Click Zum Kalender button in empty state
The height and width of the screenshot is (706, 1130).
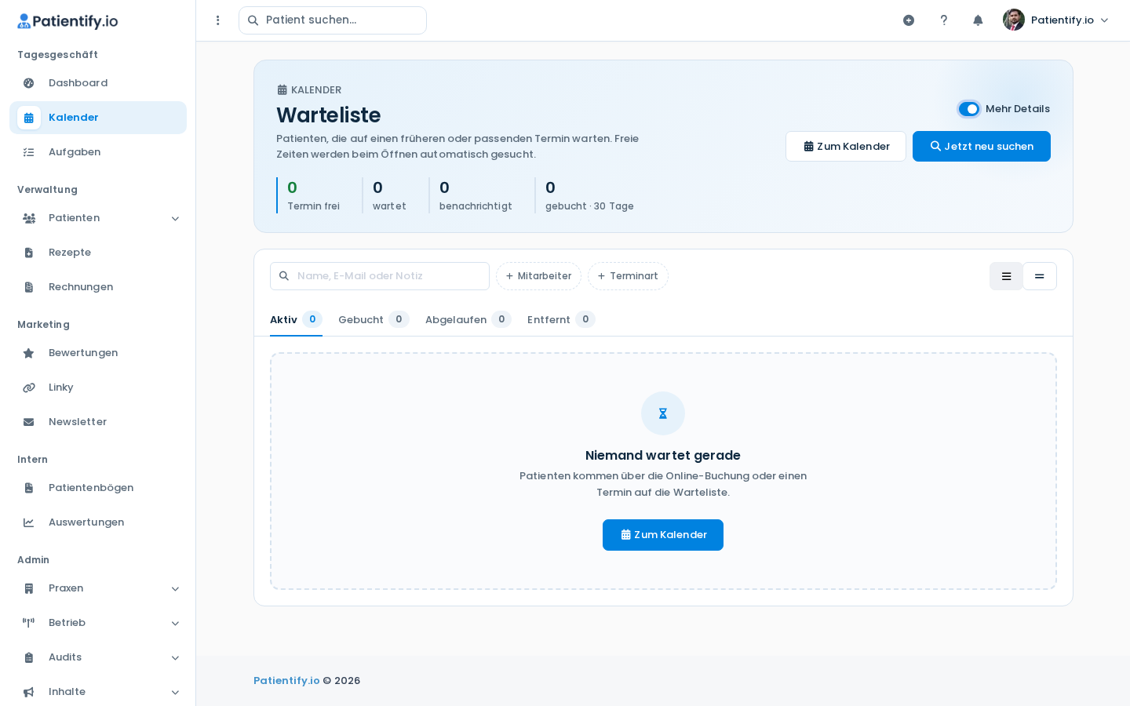(x=663, y=535)
